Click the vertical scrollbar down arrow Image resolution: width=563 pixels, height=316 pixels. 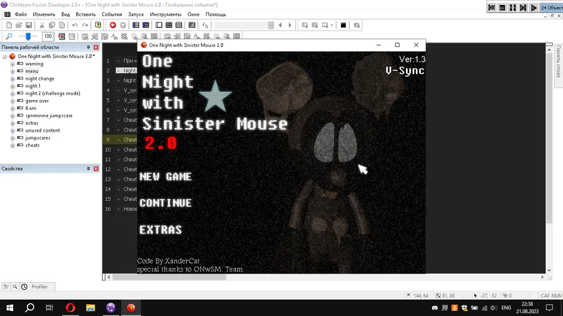pyautogui.click(x=549, y=270)
